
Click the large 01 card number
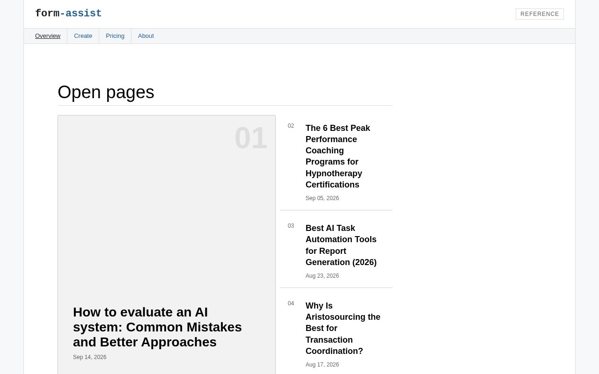(251, 138)
